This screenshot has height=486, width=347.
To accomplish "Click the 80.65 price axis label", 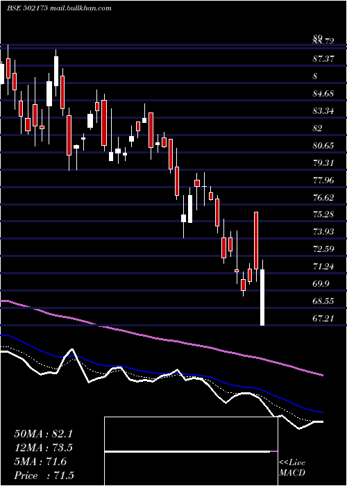I will 323,145.
